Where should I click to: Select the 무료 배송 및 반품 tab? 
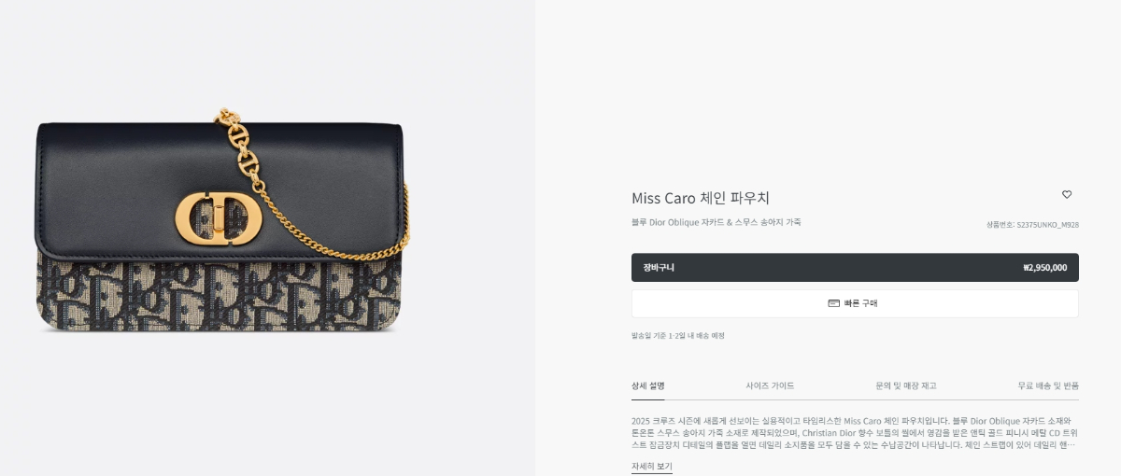click(x=1048, y=385)
